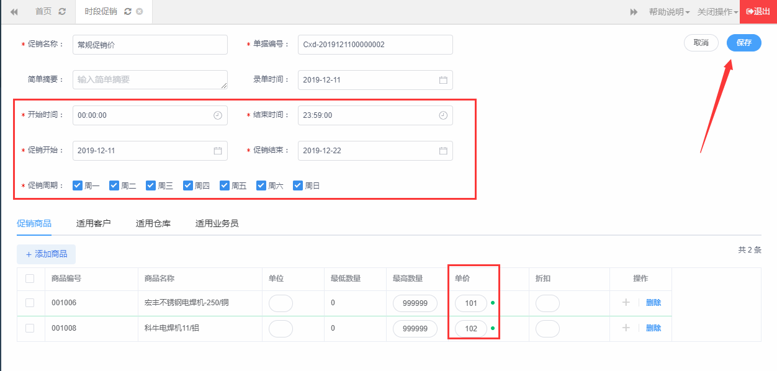Uncheck the 周三 checkbox

pyautogui.click(x=151, y=185)
